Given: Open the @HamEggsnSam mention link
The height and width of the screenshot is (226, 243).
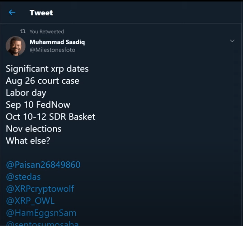Looking at the screenshot, I should point(41,213).
